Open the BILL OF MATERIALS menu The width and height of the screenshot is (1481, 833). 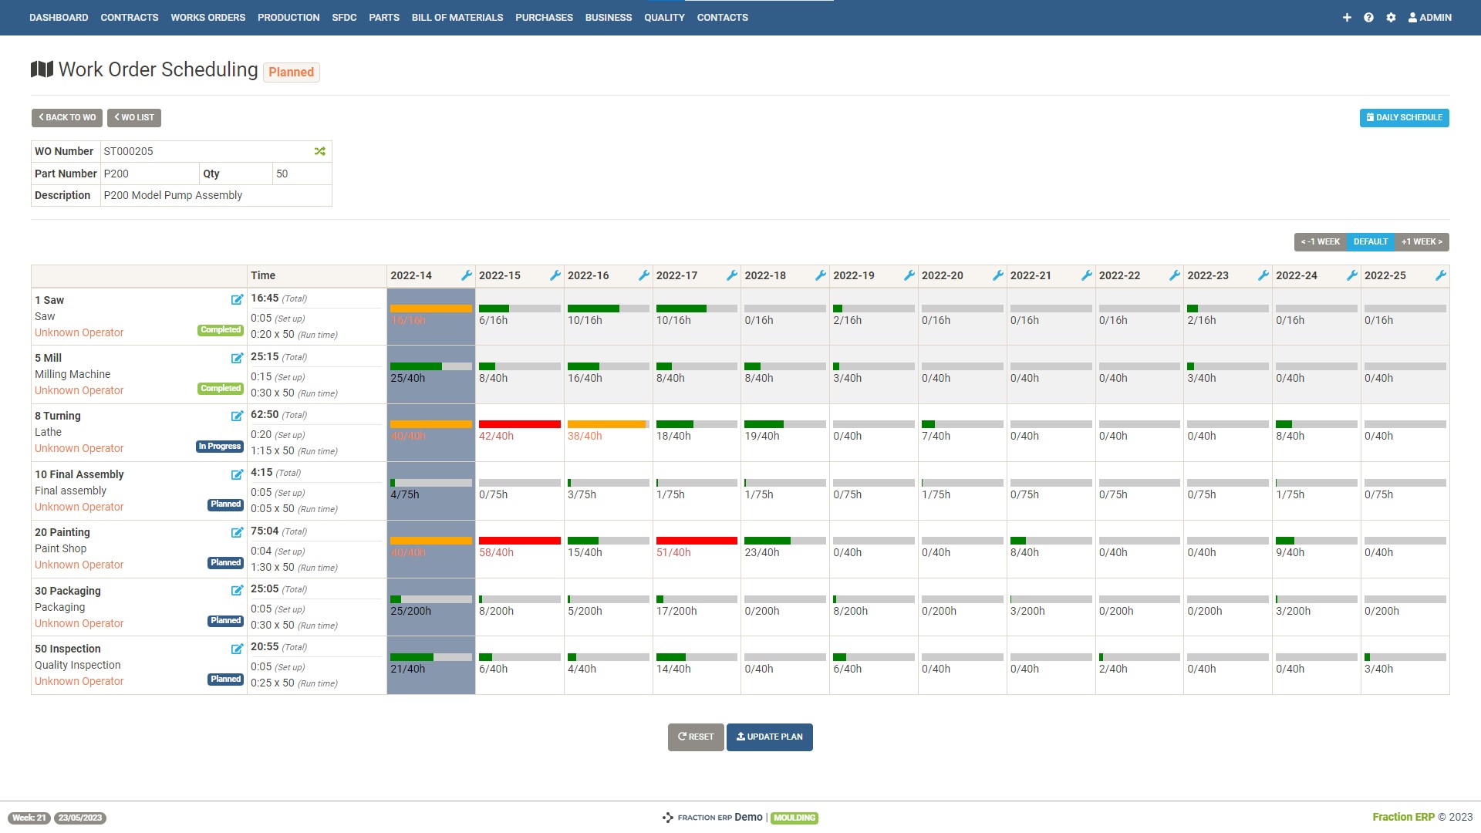[457, 17]
